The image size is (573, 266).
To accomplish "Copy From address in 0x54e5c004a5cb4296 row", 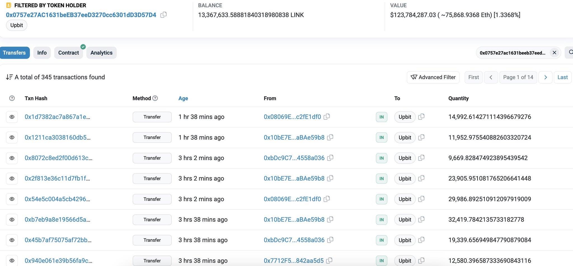I will 327,199.
